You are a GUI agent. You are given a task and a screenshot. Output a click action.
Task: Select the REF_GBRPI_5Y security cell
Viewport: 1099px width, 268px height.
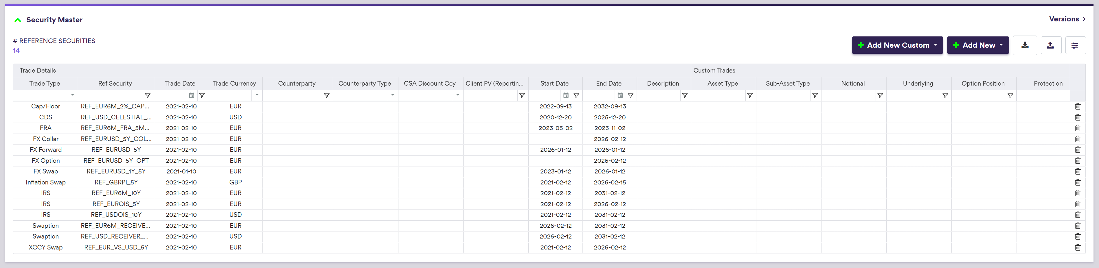(116, 182)
